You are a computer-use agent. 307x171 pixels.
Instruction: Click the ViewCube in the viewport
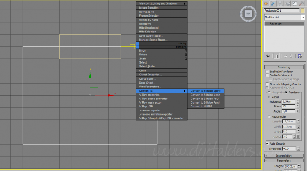coord(248,14)
